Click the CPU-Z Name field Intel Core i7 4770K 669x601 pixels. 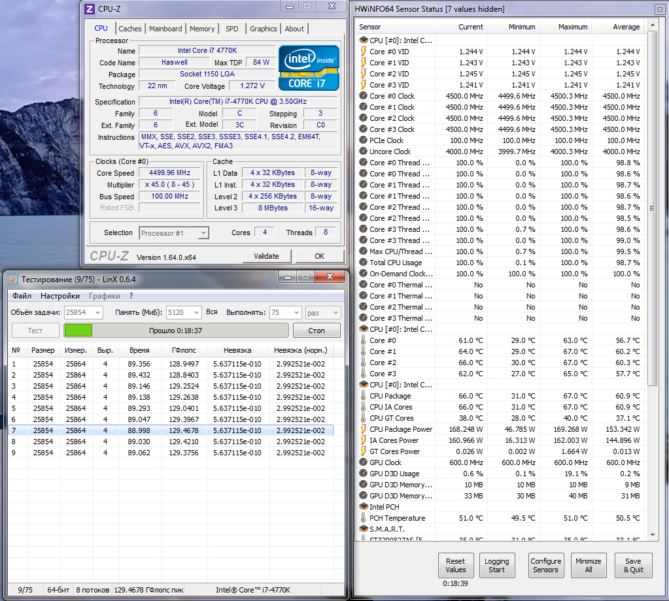point(207,50)
